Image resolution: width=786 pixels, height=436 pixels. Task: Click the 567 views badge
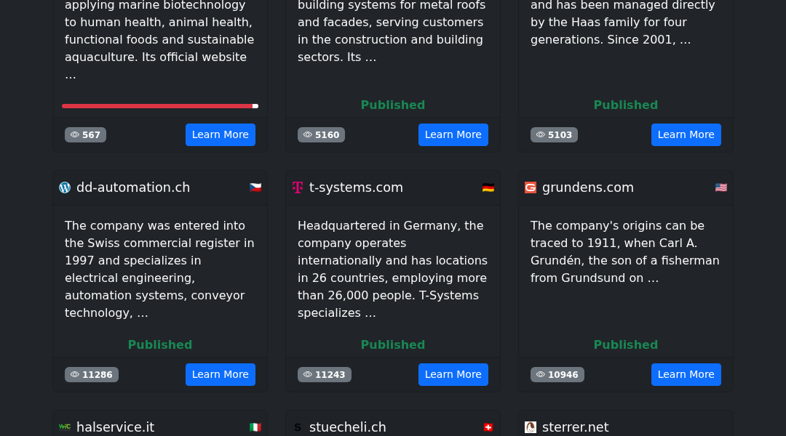(85, 134)
